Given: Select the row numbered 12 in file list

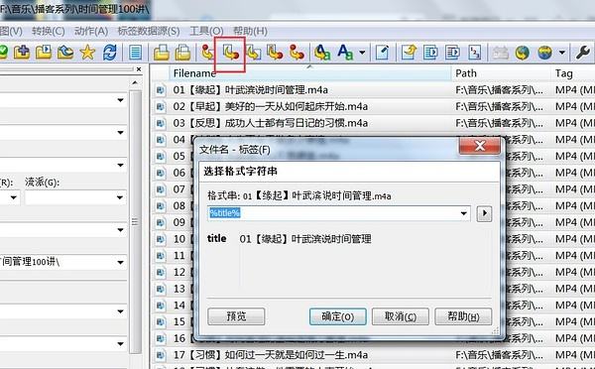Looking at the screenshot, I should coord(179,272).
